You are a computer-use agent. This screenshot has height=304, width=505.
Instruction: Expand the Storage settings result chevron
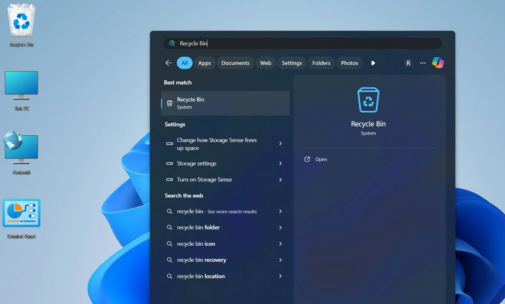tap(280, 163)
